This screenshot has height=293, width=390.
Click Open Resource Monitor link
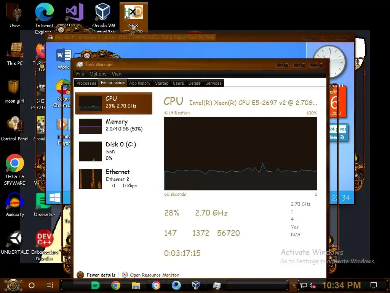[x=150, y=275]
